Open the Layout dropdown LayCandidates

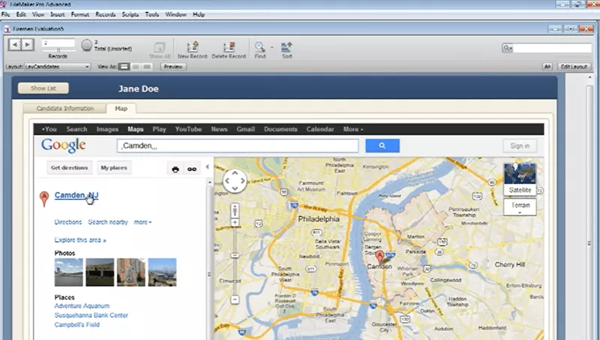(58, 67)
